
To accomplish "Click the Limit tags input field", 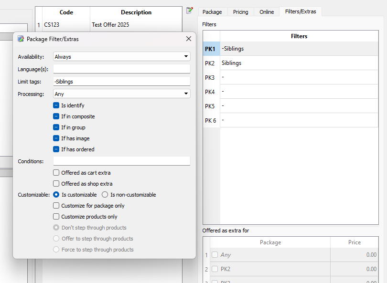I will pyautogui.click(x=122, y=82).
